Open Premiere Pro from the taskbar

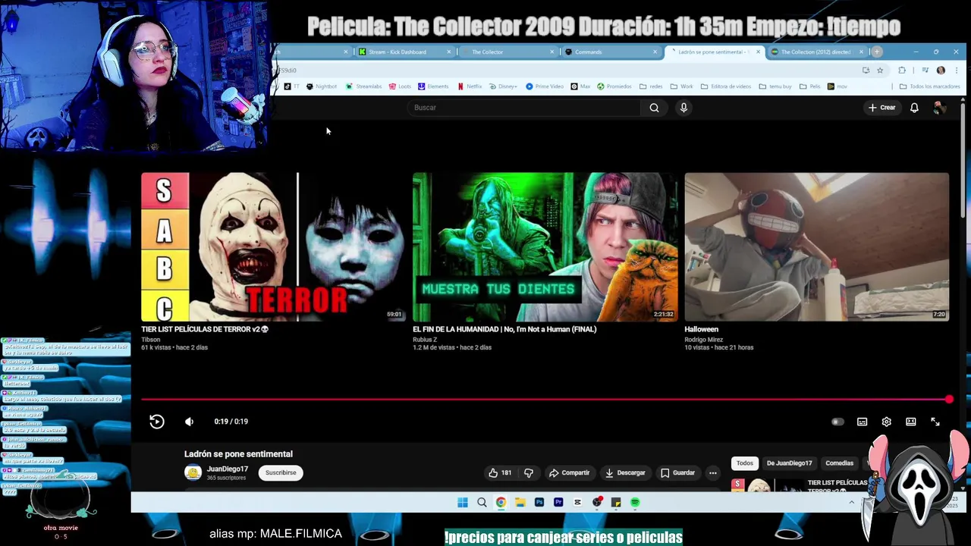pyautogui.click(x=558, y=502)
